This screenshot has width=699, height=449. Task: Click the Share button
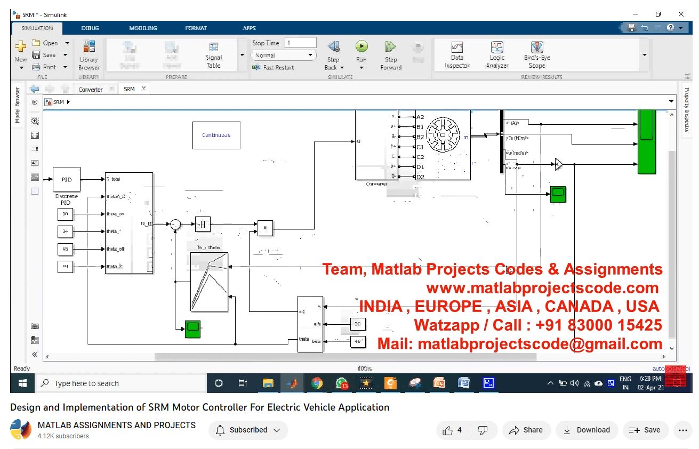[526, 430]
